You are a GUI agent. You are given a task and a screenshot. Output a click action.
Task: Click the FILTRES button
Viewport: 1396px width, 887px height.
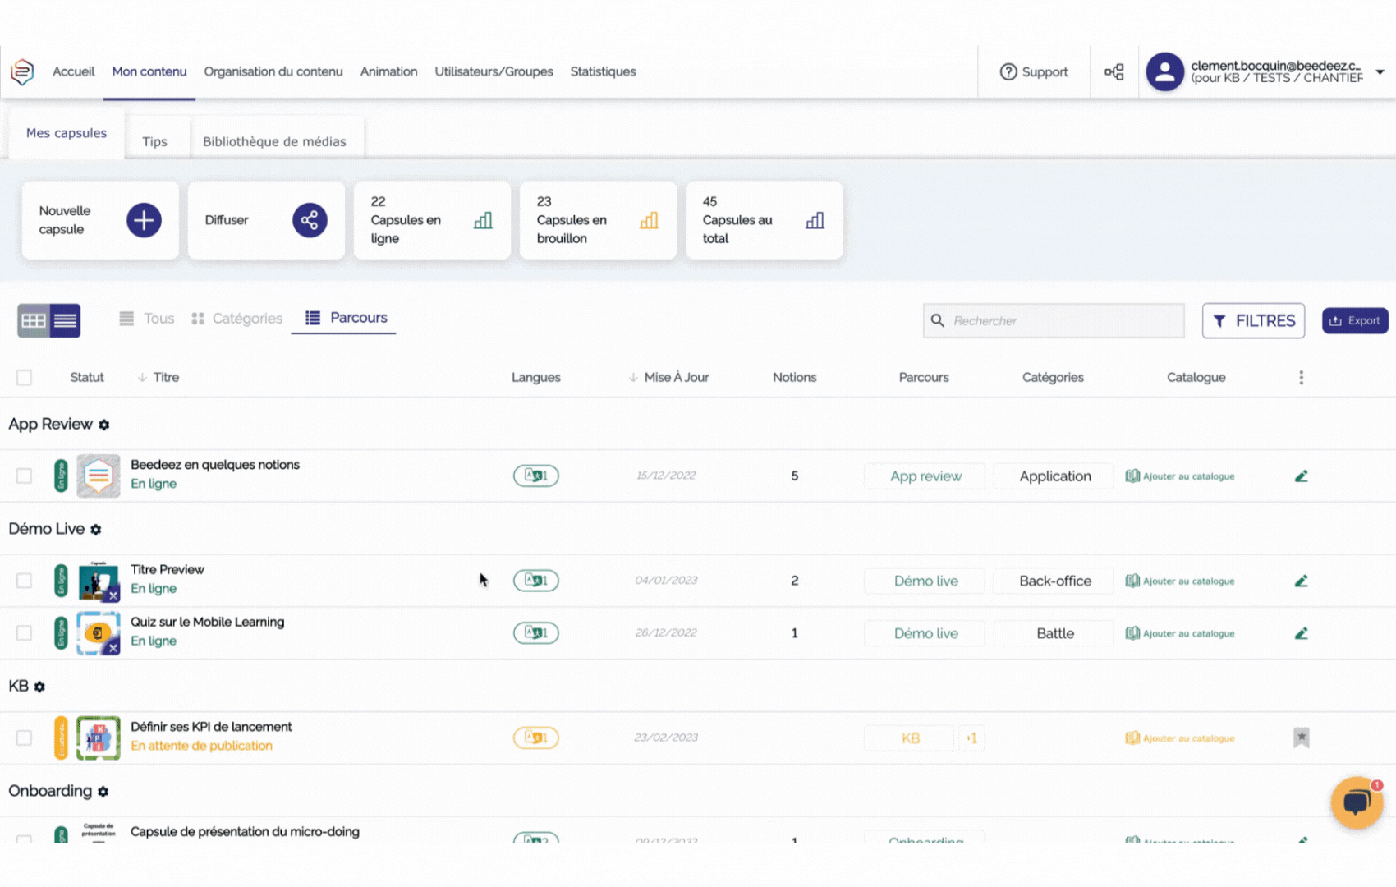(x=1253, y=320)
